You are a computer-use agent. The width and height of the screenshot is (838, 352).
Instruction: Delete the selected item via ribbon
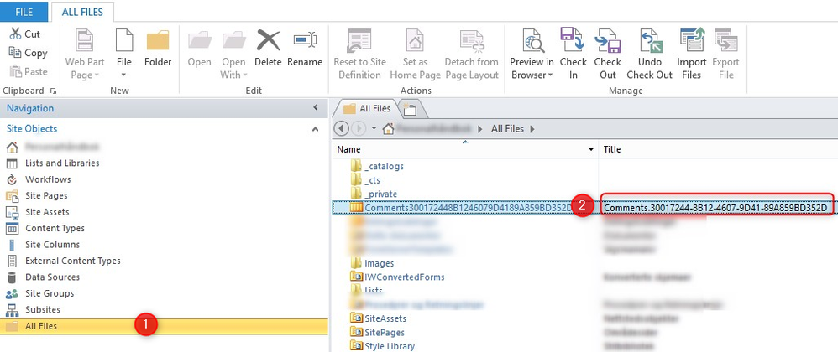(268, 49)
